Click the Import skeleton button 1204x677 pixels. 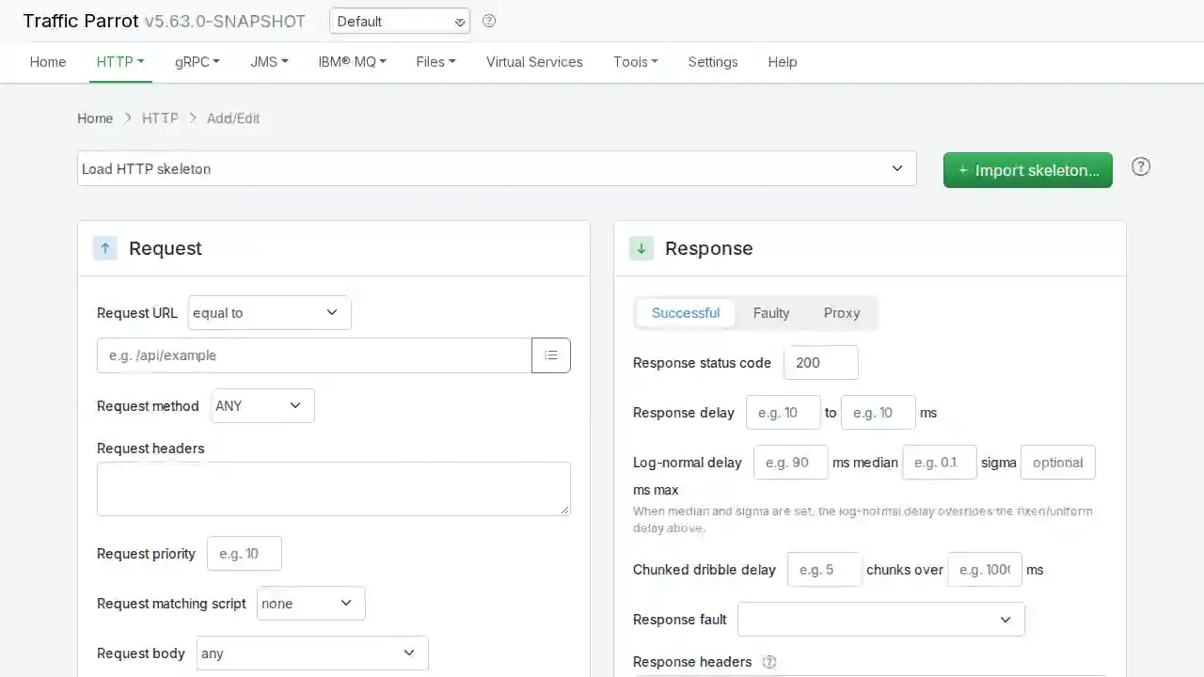[x=1028, y=170]
